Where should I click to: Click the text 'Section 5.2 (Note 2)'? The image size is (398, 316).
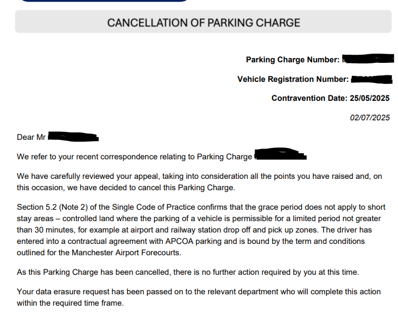pyautogui.click(x=52, y=207)
